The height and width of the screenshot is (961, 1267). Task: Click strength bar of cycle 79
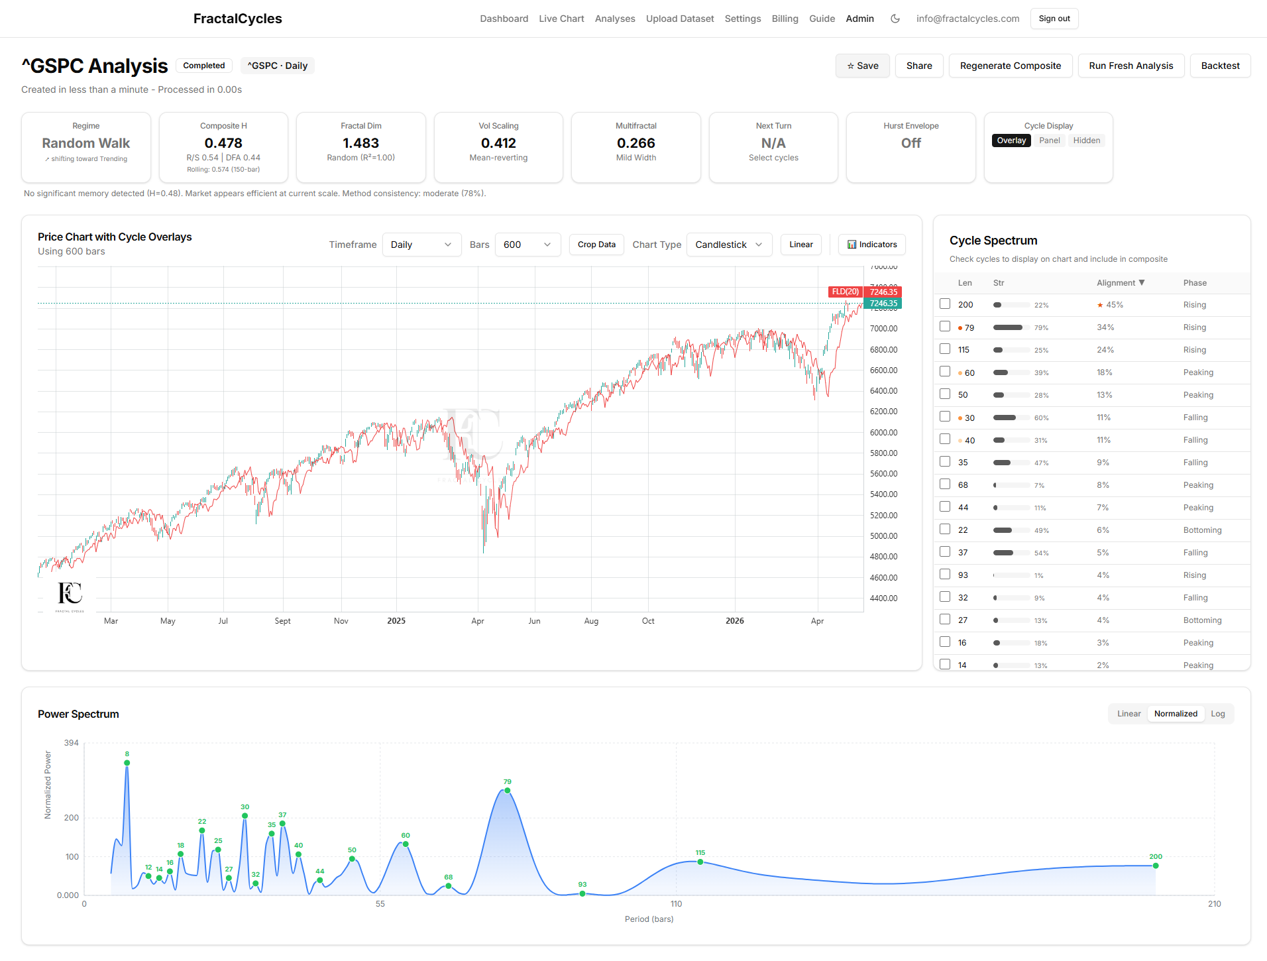pos(1011,327)
